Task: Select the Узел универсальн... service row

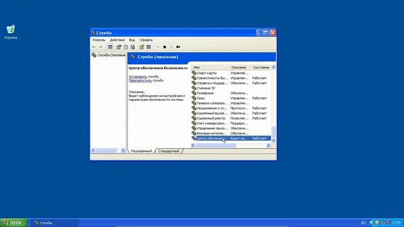Action: click(231, 124)
